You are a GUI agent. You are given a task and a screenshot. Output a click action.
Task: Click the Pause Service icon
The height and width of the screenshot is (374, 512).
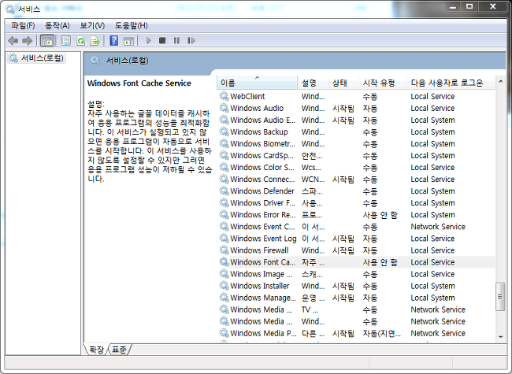176,40
